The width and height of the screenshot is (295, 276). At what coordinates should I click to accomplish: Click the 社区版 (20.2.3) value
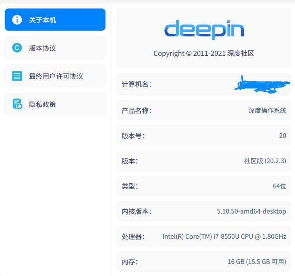point(265,161)
